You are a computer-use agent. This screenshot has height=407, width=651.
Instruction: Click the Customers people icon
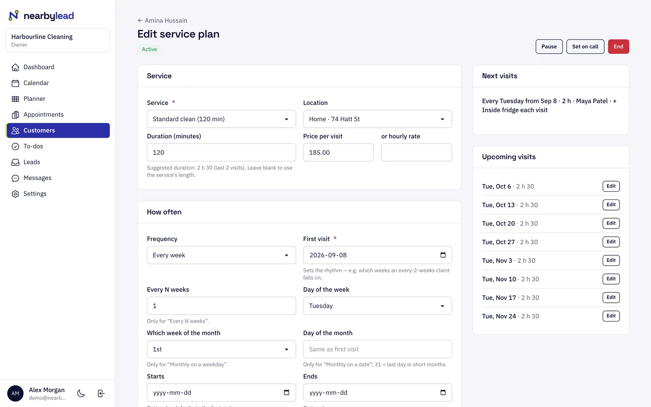click(15, 131)
